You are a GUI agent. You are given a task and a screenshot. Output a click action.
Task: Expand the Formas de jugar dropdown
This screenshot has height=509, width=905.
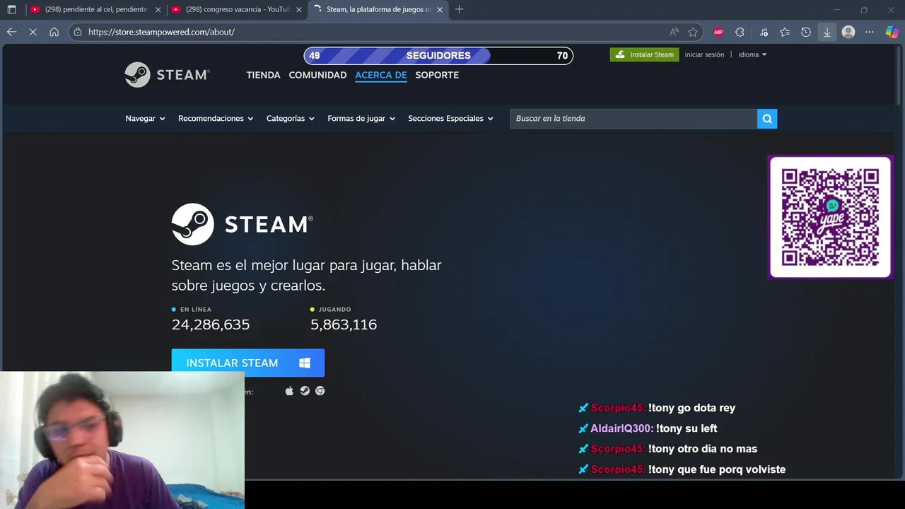coord(361,119)
